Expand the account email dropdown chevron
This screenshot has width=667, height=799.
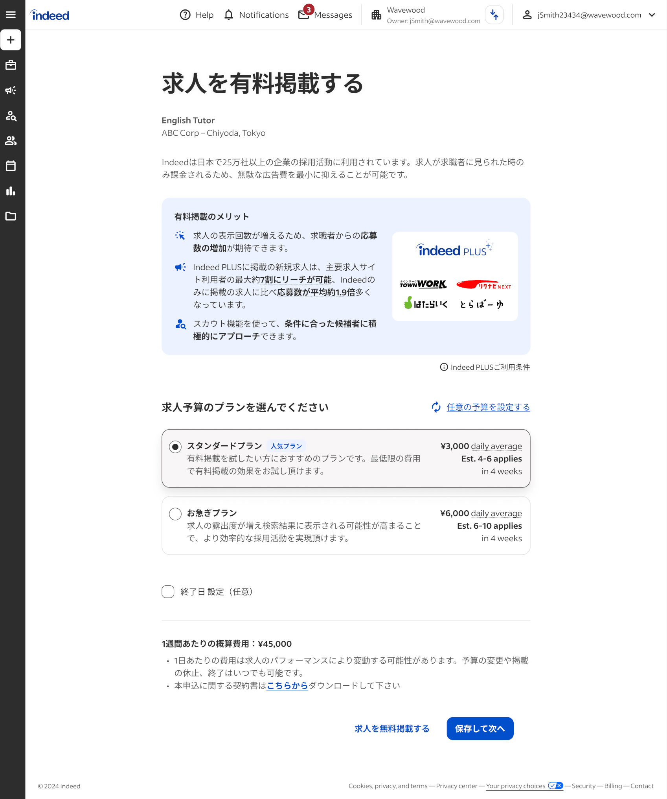652,15
